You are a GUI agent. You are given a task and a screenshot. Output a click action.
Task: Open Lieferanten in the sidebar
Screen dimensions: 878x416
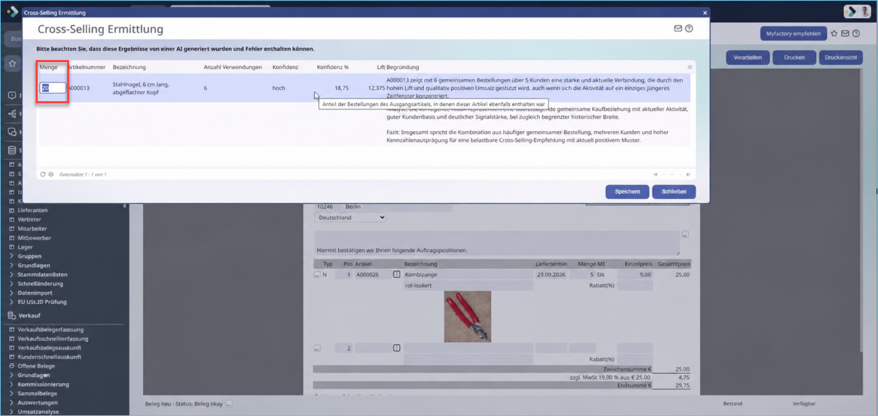34,210
